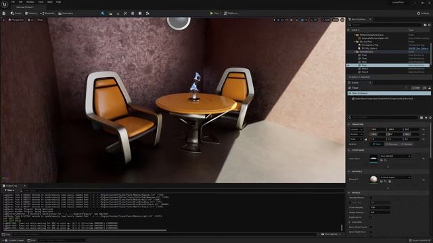Image resolution: width=433 pixels, height=243 pixels.
Task: Switch to the Landscape mode icon
Action: [110, 13]
